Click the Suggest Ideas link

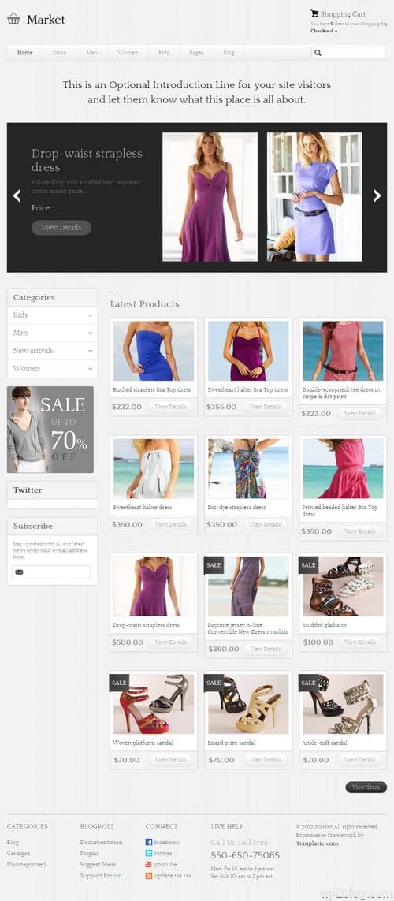coord(98,864)
